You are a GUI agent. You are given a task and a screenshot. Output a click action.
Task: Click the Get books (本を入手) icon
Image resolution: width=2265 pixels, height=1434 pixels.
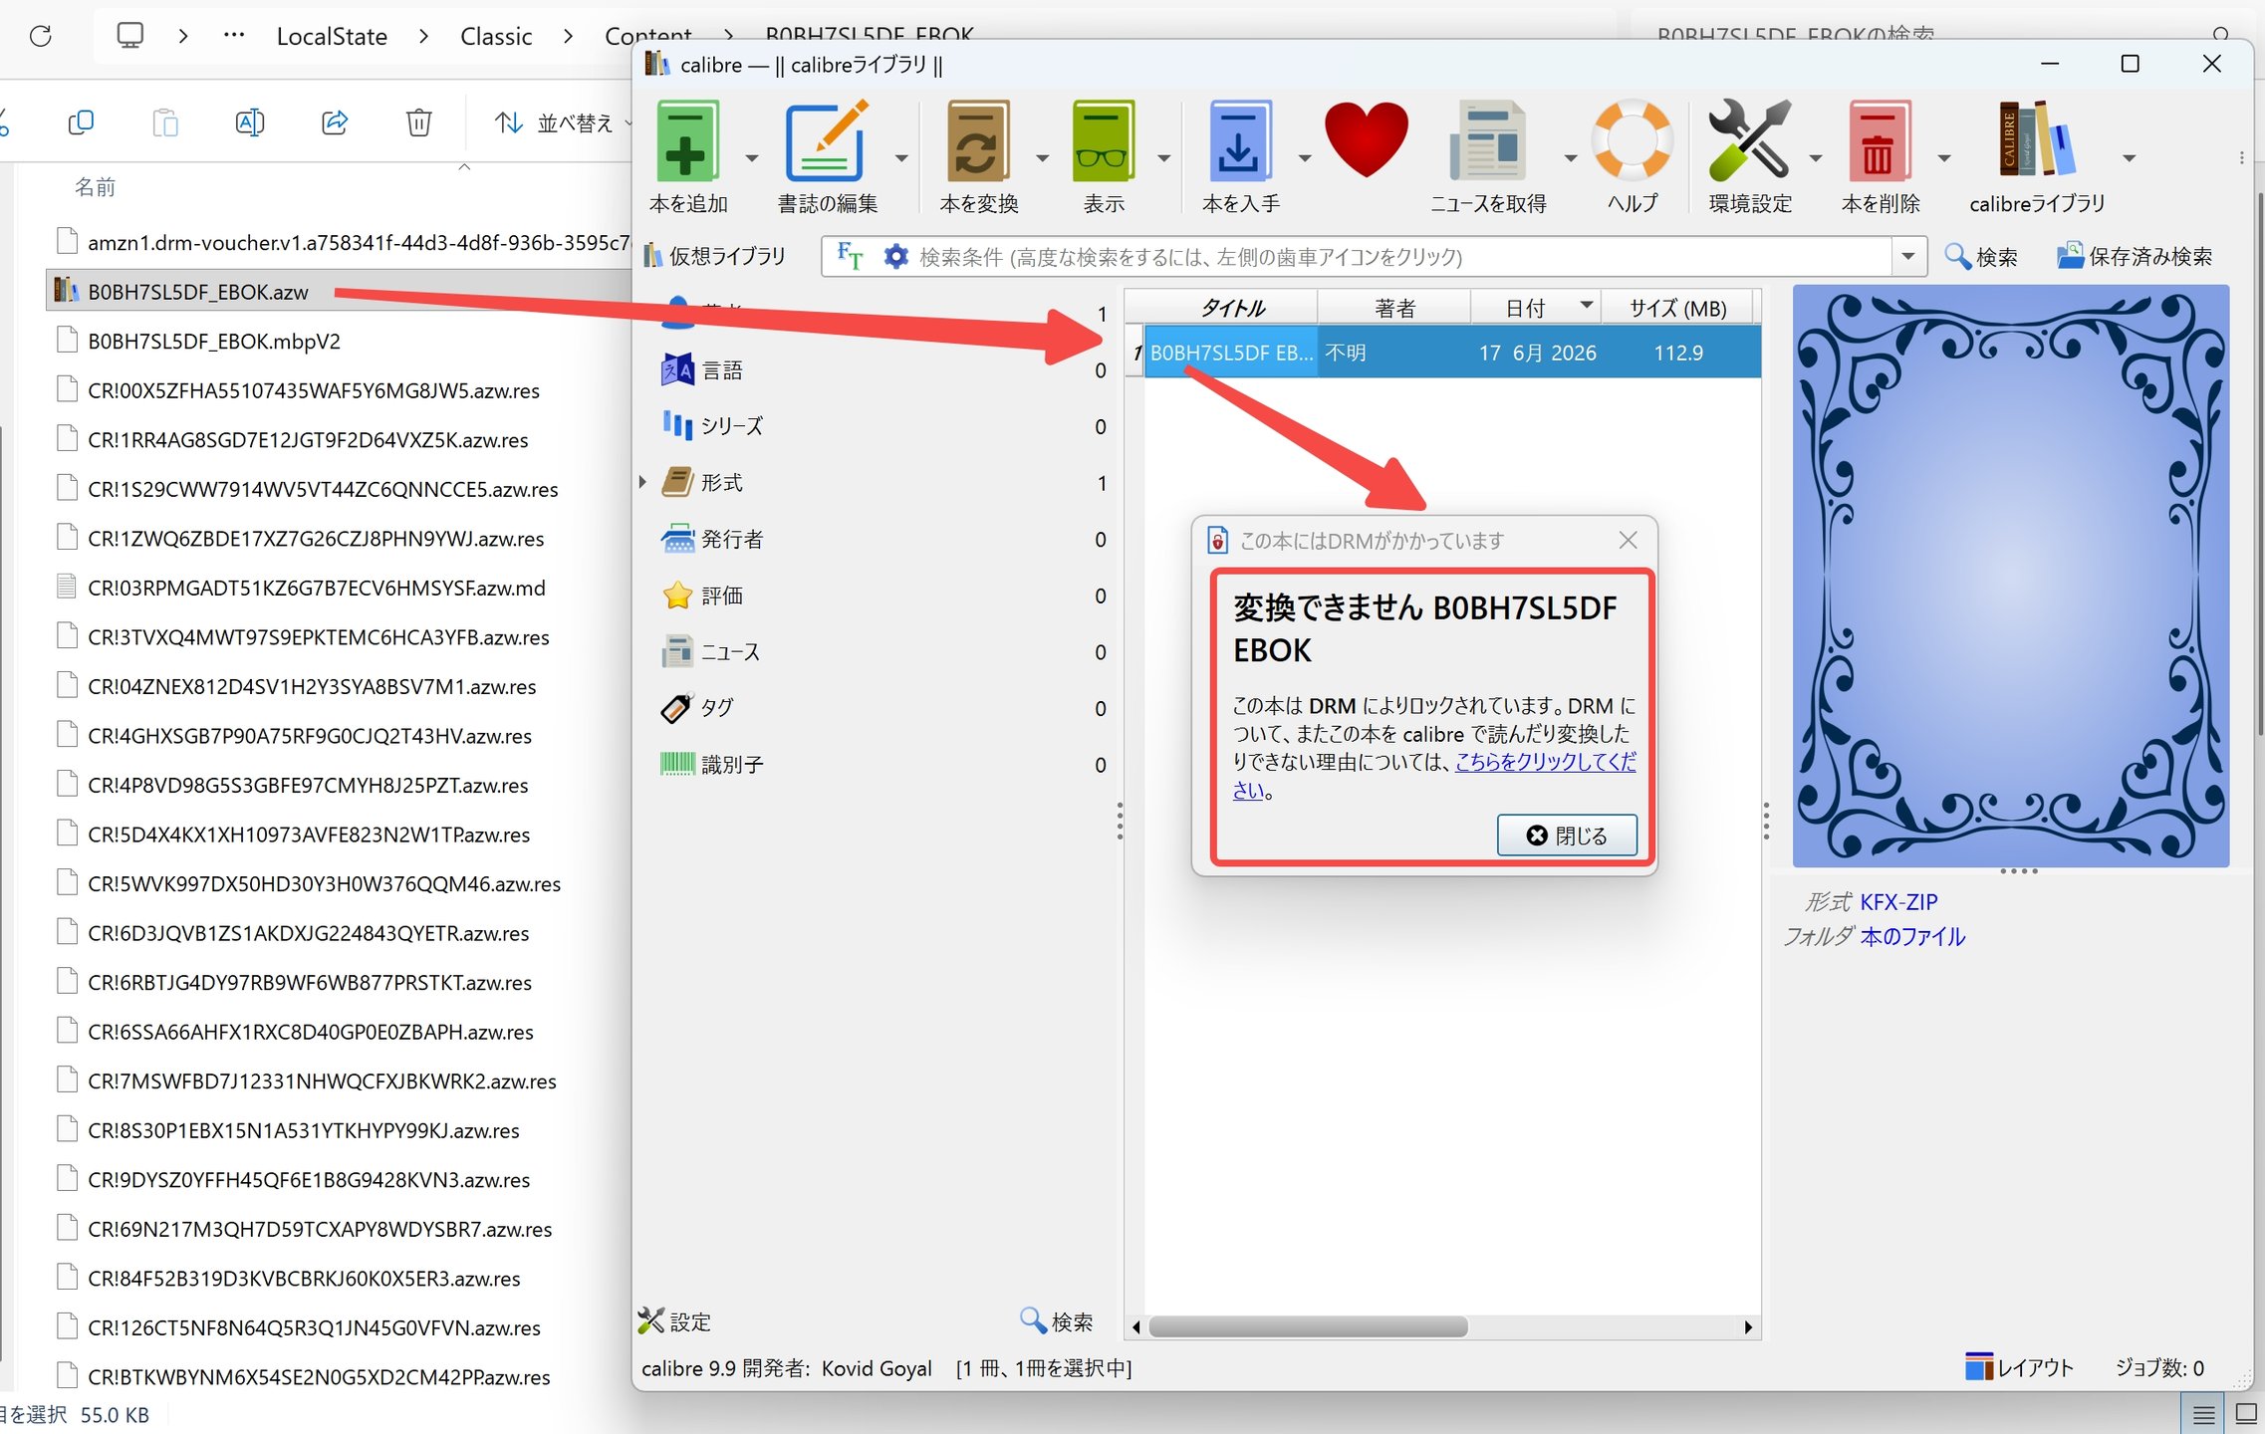1240,142
